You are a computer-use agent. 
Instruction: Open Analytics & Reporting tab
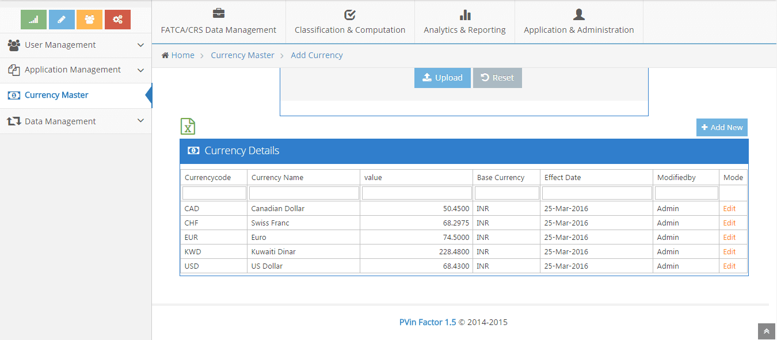click(x=464, y=22)
